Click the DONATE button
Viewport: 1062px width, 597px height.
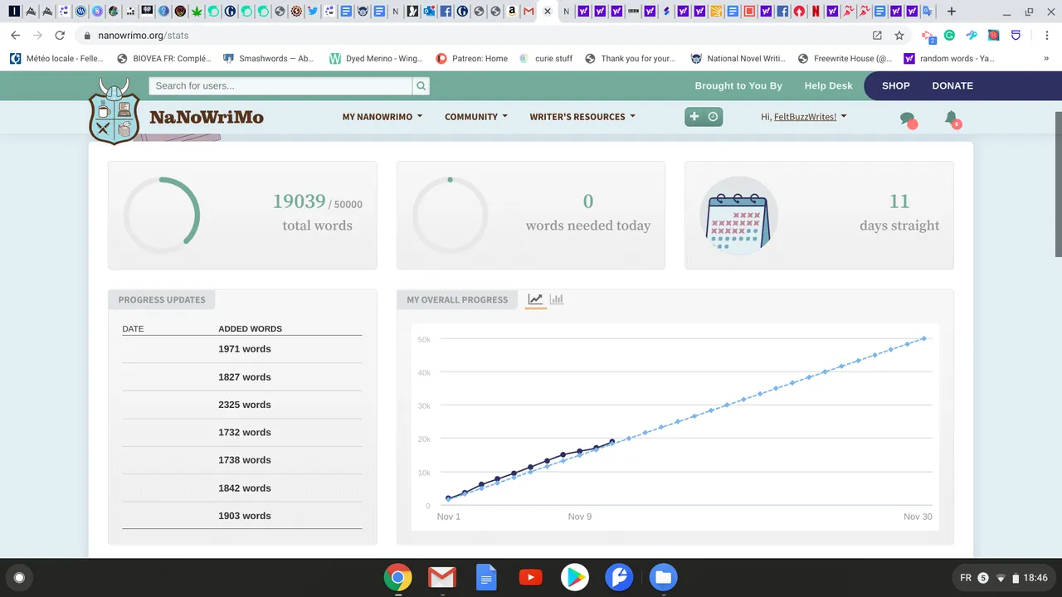click(952, 85)
